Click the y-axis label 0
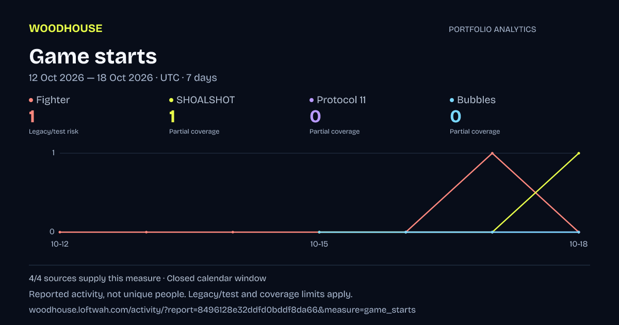619x325 pixels. pos(52,232)
